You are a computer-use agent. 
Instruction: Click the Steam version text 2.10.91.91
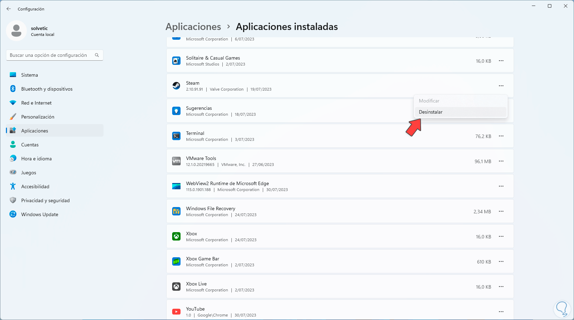pos(194,89)
